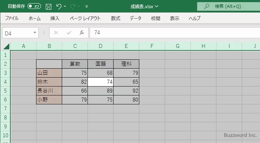Select column A header
This screenshot has width=260, height=143.
tap(23, 46)
